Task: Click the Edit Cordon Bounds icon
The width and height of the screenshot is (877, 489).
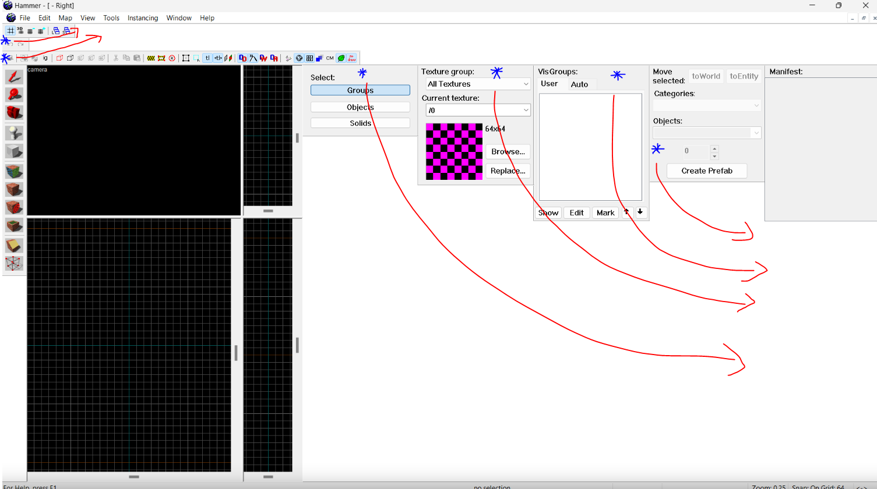Action: pyautogui.click(x=161, y=58)
